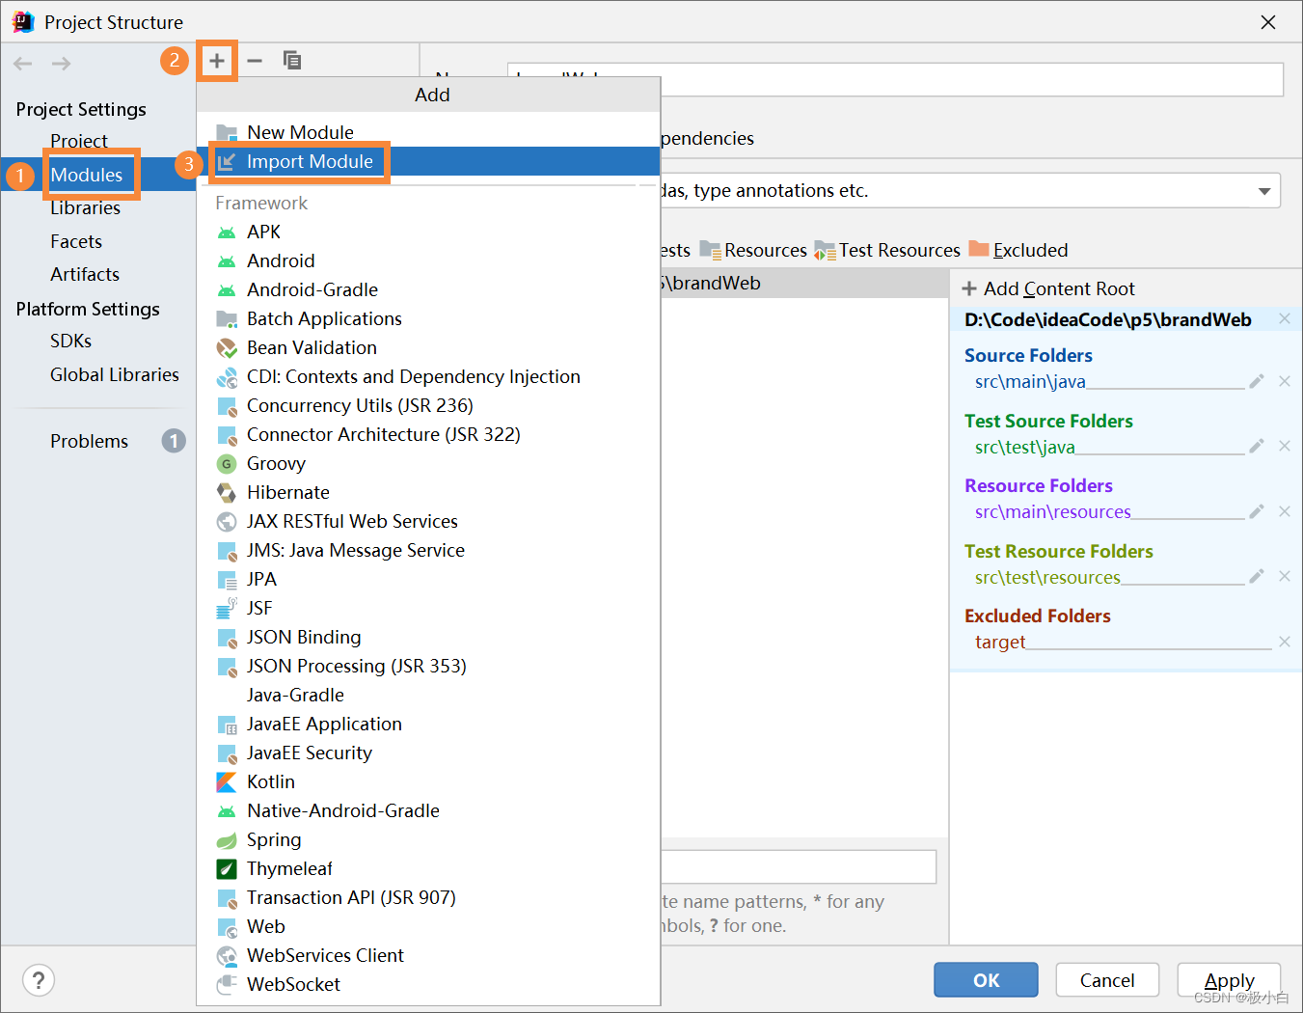The width and height of the screenshot is (1303, 1013).
Task: Pick the APK framework
Action: coord(428,232)
